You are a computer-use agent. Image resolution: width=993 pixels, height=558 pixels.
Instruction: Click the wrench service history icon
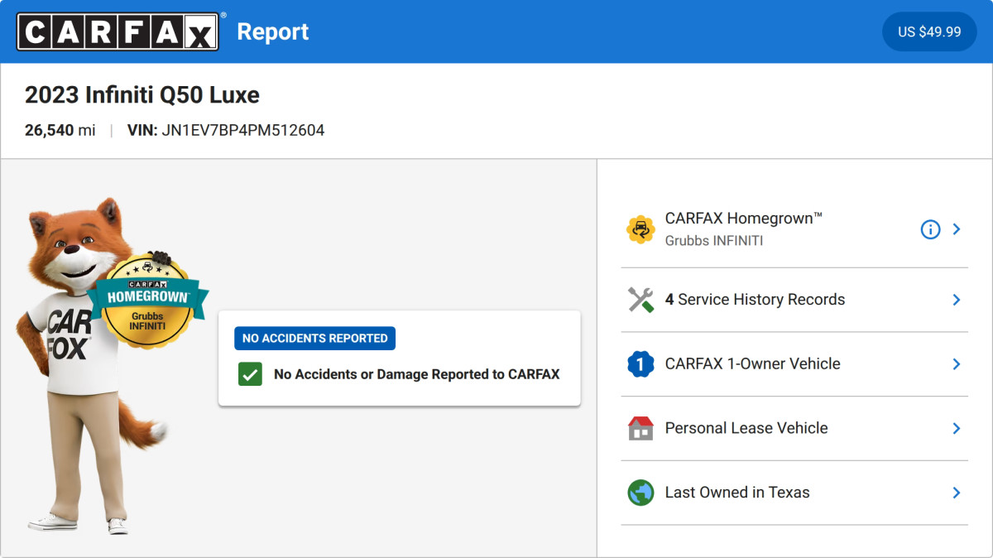pos(641,300)
